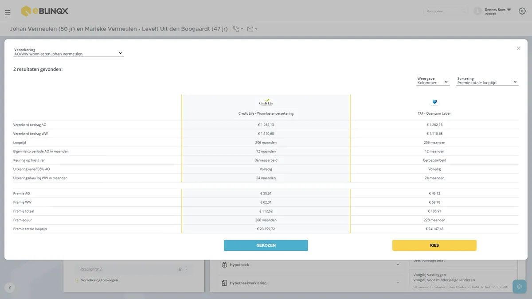Click the client names header text

119,29
